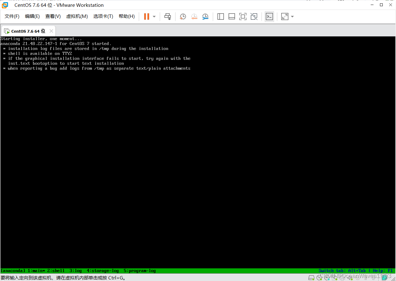Select the CentOS 7.6 64 位 tab

coord(28,31)
